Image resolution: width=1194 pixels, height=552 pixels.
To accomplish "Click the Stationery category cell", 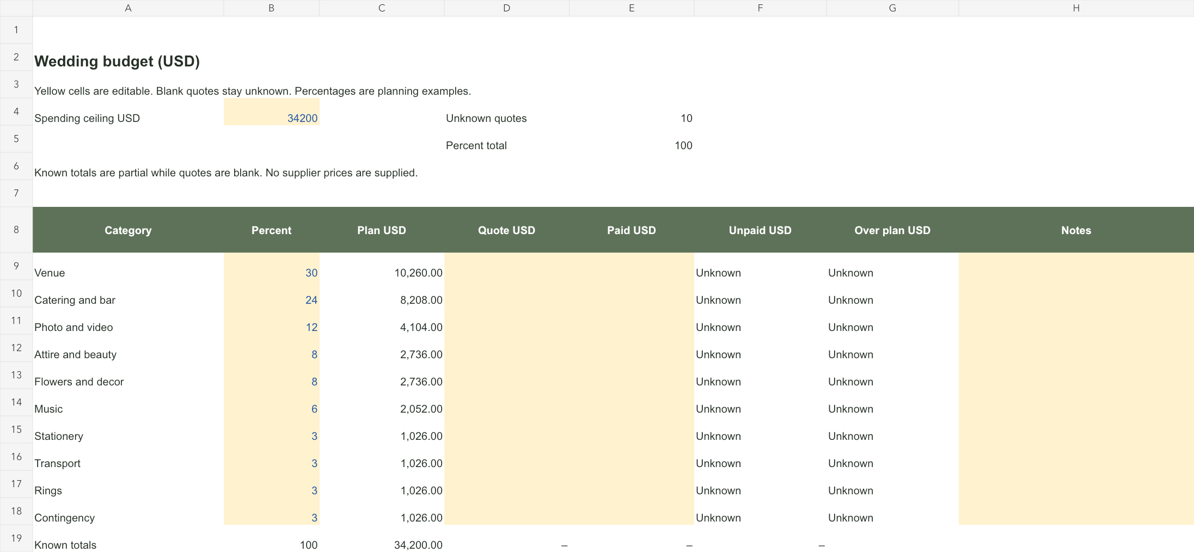I will 128,430.
